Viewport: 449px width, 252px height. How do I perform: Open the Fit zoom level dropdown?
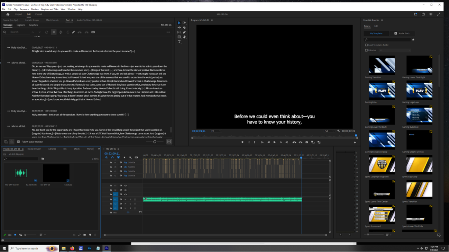tap(215, 131)
